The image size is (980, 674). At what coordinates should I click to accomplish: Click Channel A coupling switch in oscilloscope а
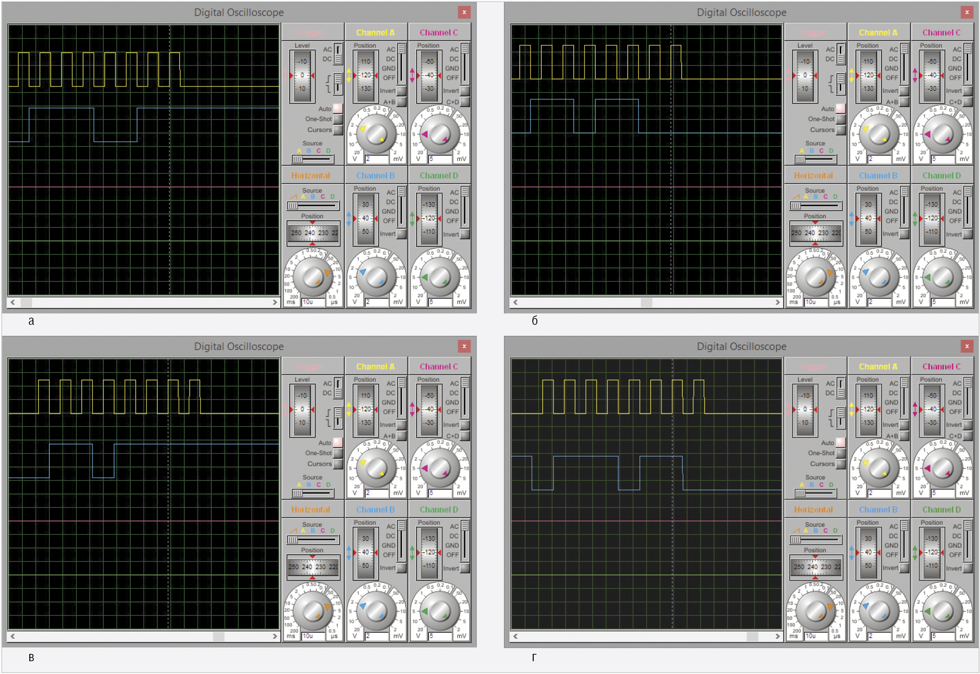401,64
